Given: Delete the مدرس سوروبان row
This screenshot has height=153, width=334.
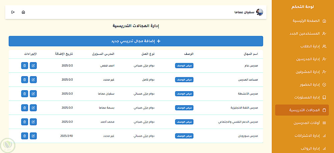Looking at the screenshot, I should point(25,136).
